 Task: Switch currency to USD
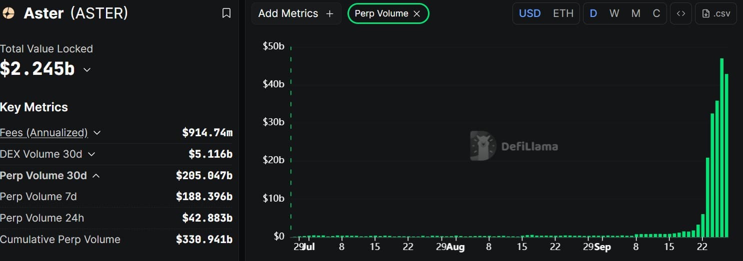tap(529, 13)
